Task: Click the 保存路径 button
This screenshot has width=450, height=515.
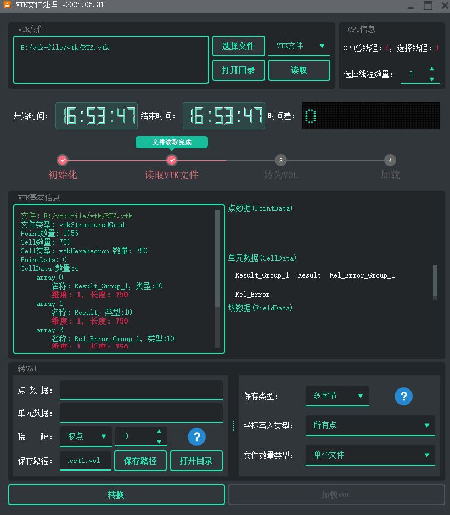Action: [x=140, y=461]
